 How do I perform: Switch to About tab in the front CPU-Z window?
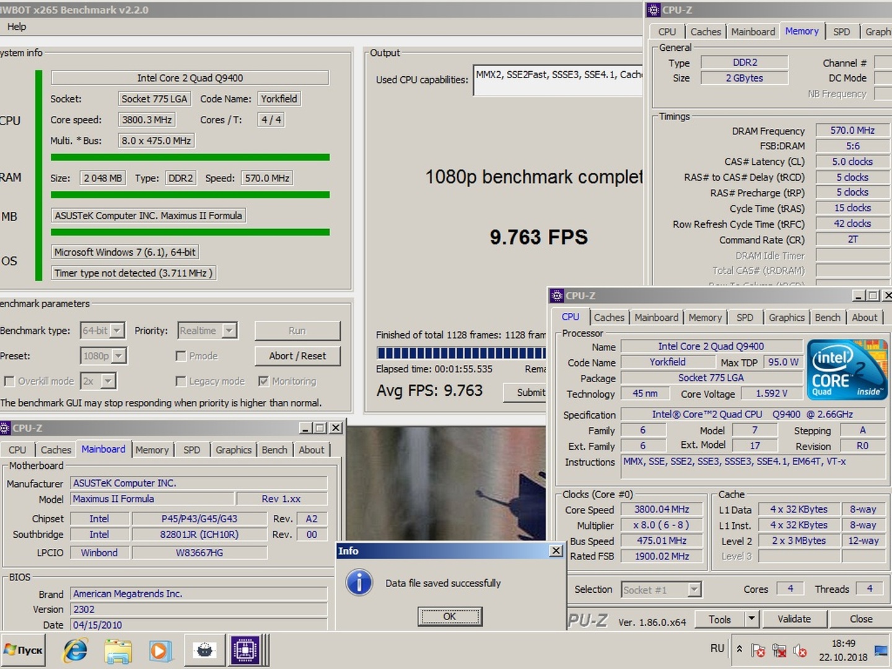[x=865, y=317]
